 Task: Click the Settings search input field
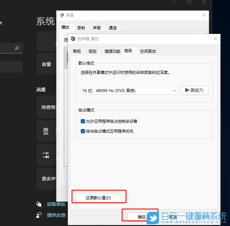[x=12, y=48]
